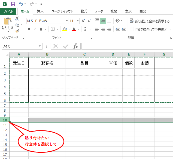Toggle middle vertical alignment button
Screen dimensions: 173x159
coord(103,21)
